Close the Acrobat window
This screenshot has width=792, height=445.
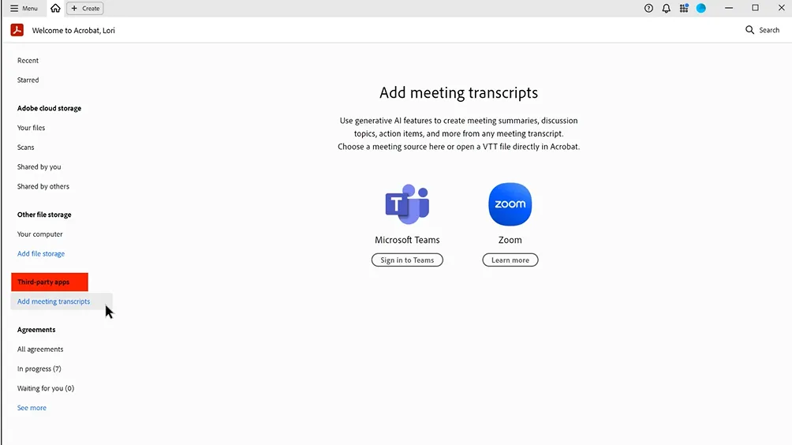pos(782,8)
